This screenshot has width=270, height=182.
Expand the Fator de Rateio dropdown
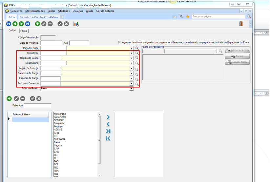[x=131, y=89]
